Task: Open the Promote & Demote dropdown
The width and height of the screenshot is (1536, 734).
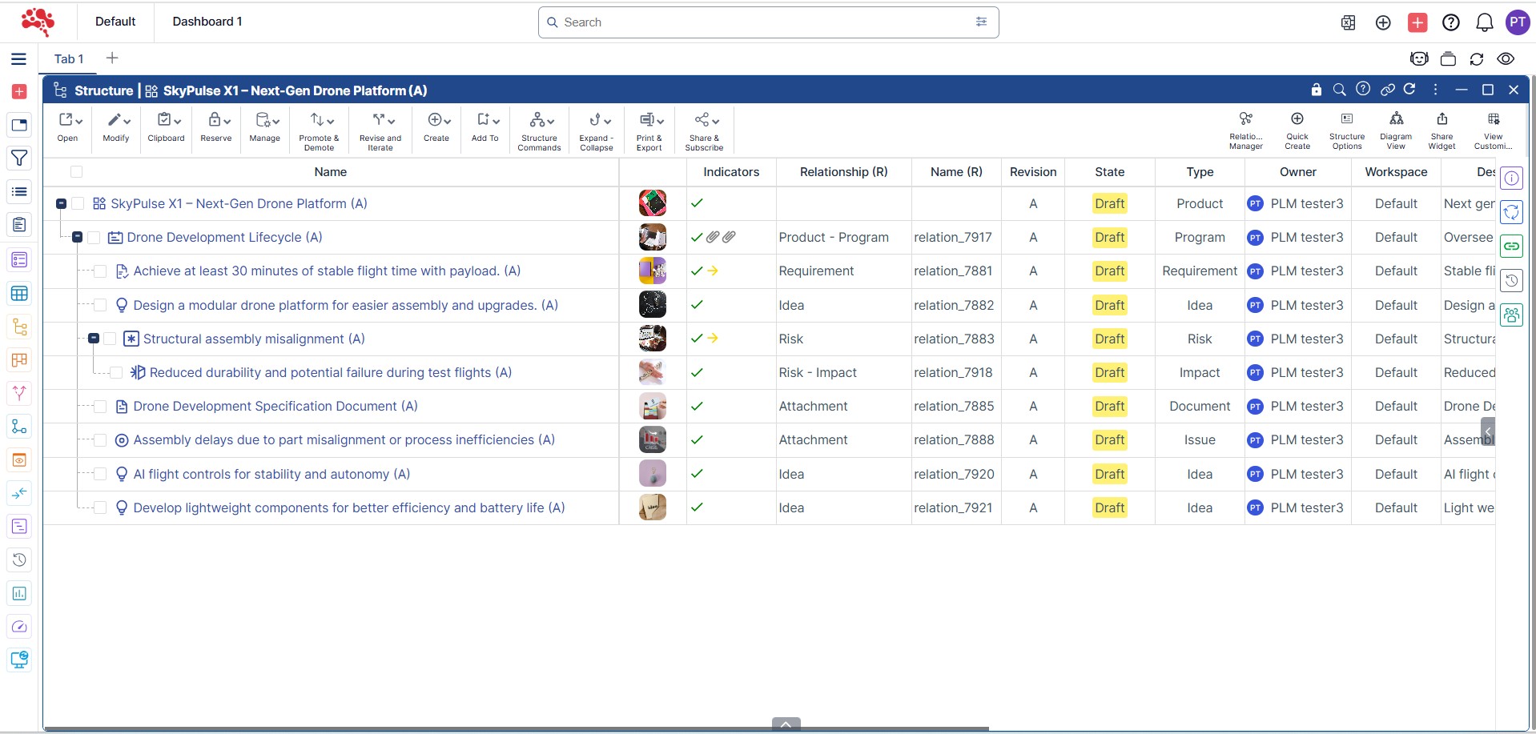Action: (x=320, y=130)
